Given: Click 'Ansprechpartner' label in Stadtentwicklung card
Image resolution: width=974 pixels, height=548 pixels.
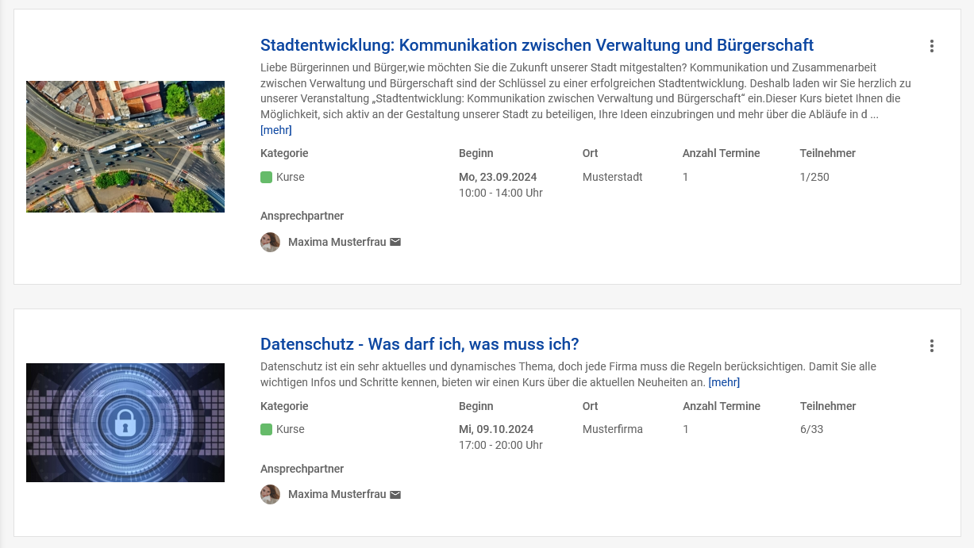Looking at the screenshot, I should (x=302, y=216).
